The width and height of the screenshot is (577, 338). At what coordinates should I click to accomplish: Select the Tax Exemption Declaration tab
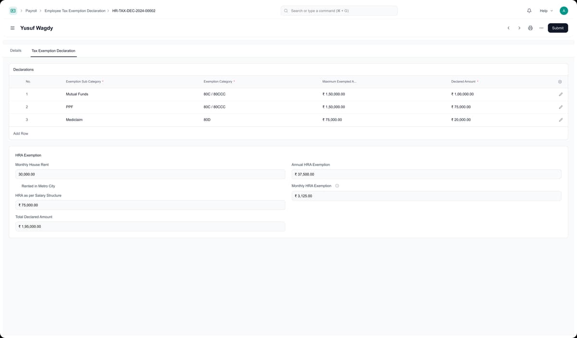pyautogui.click(x=53, y=50)
